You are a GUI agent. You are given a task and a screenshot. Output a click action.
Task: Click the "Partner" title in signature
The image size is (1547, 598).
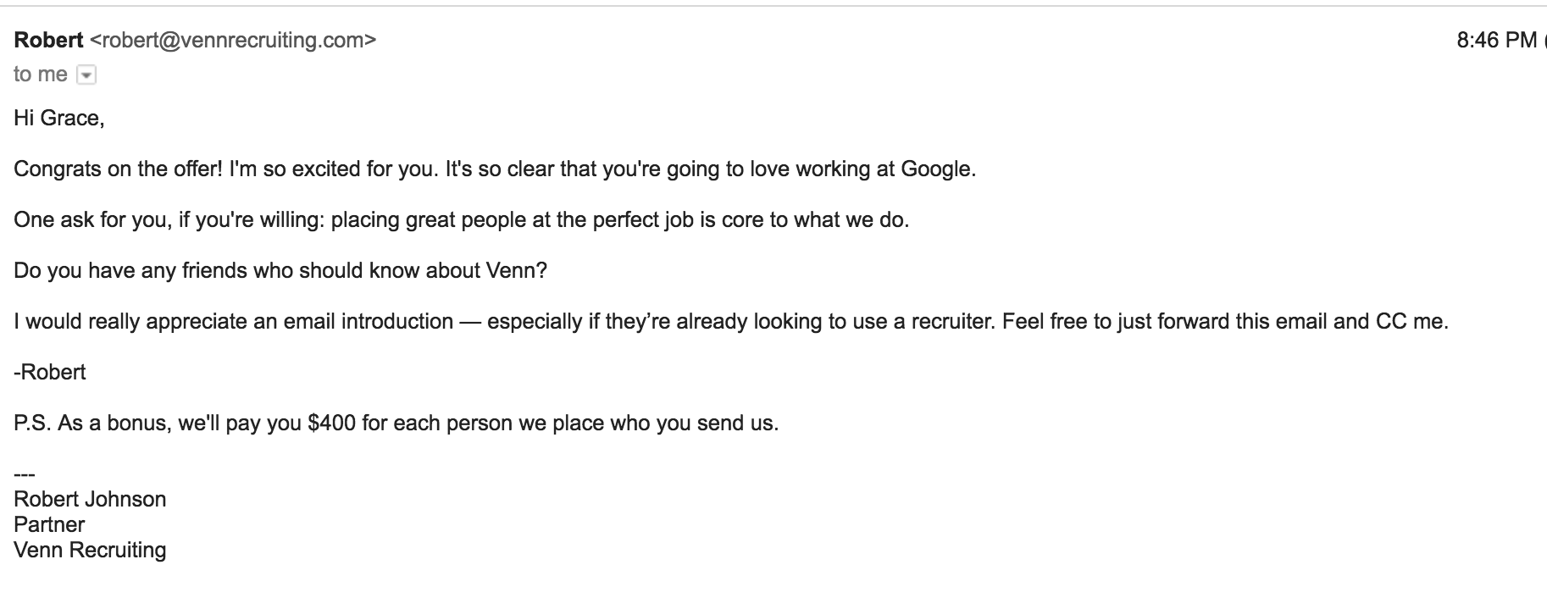(x=49, y=524)
